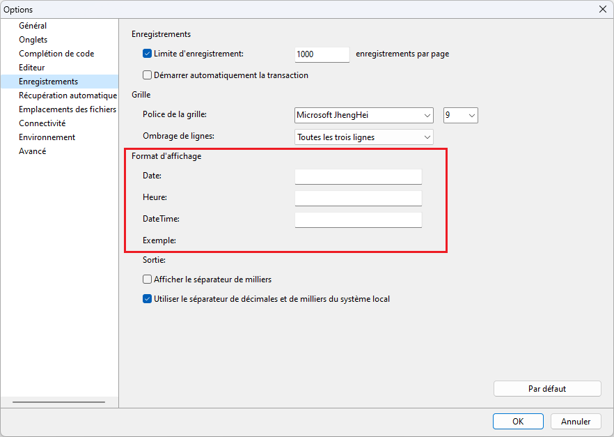Enable Démarrer automatiquement la transaction

click(148, 75)
